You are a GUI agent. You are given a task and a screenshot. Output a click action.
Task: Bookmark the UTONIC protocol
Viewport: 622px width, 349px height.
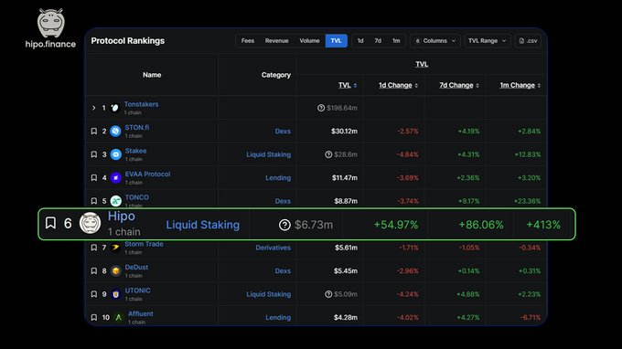pos(94,294)
